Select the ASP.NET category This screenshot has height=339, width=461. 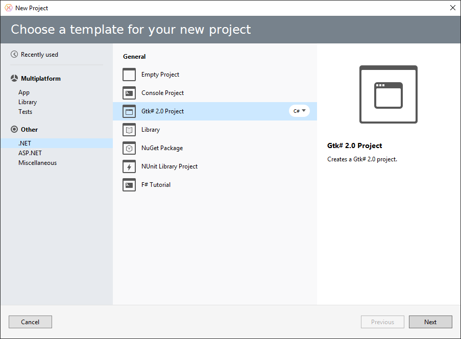point(30,153)
